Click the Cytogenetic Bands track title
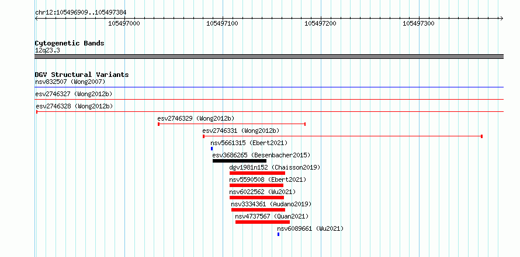This screenshot has width=520, height=257. (70, 43)
